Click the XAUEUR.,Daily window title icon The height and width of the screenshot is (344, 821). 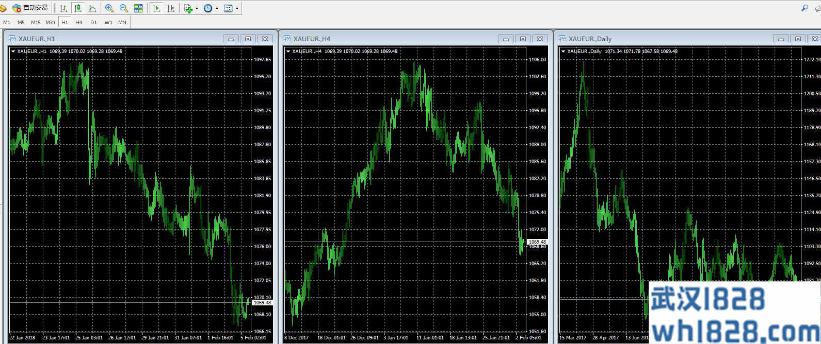click(x=562, y=39)
